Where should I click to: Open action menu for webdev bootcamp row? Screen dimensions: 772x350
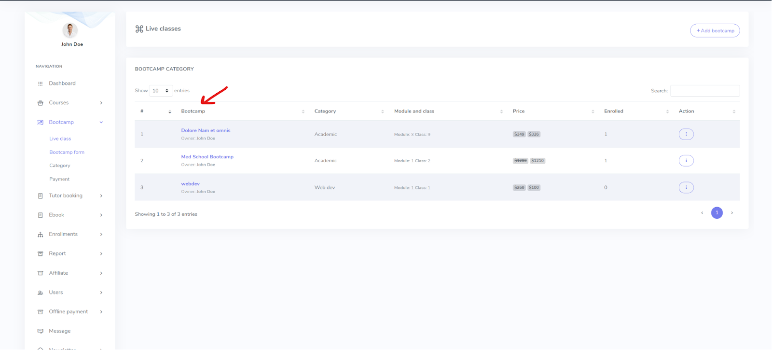pyautogui.click(x=686, y=187)
